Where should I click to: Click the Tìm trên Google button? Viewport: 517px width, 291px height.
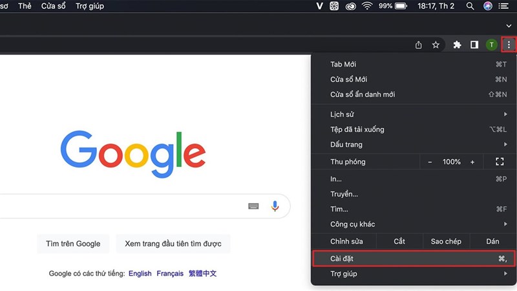click(x=73, y=244)
